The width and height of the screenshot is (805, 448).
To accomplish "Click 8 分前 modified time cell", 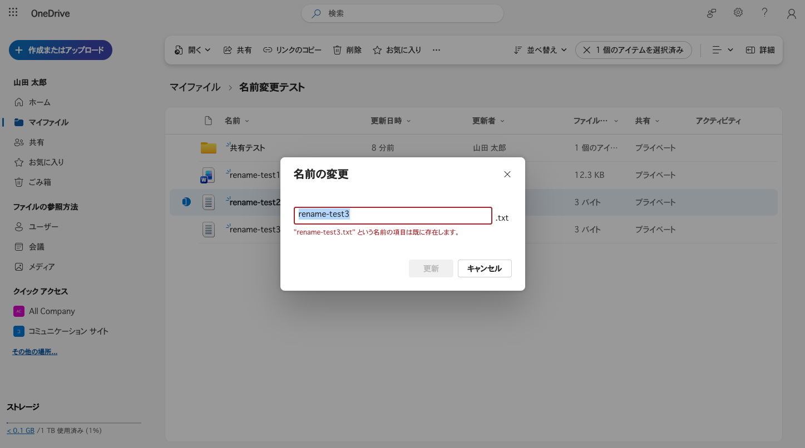I will tap(383, 148).
